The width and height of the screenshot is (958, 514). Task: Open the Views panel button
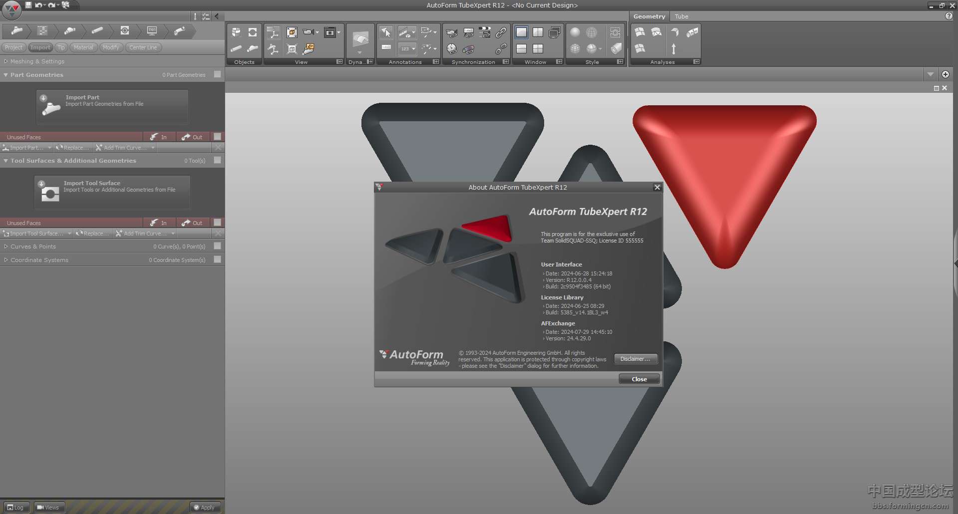[x=48, y=508]
